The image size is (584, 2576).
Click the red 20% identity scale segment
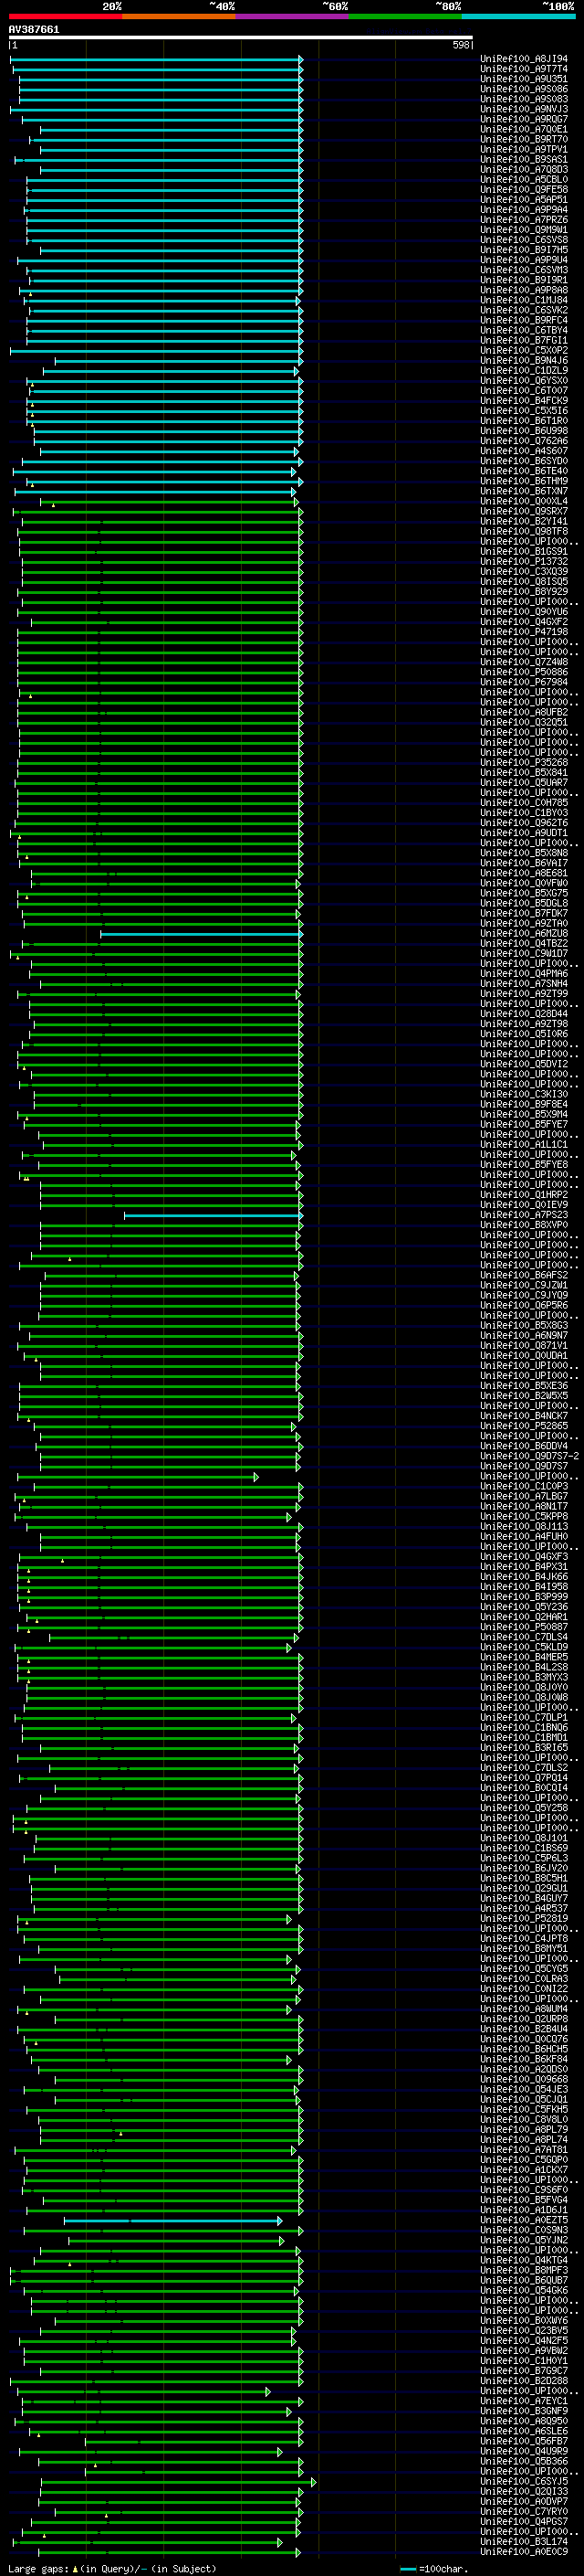pyautogui.click(x=65, y=16)
